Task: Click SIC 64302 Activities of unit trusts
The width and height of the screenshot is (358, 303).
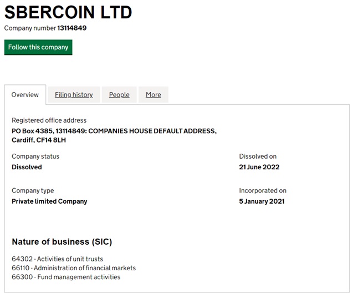Action: (x=57, y=259)
